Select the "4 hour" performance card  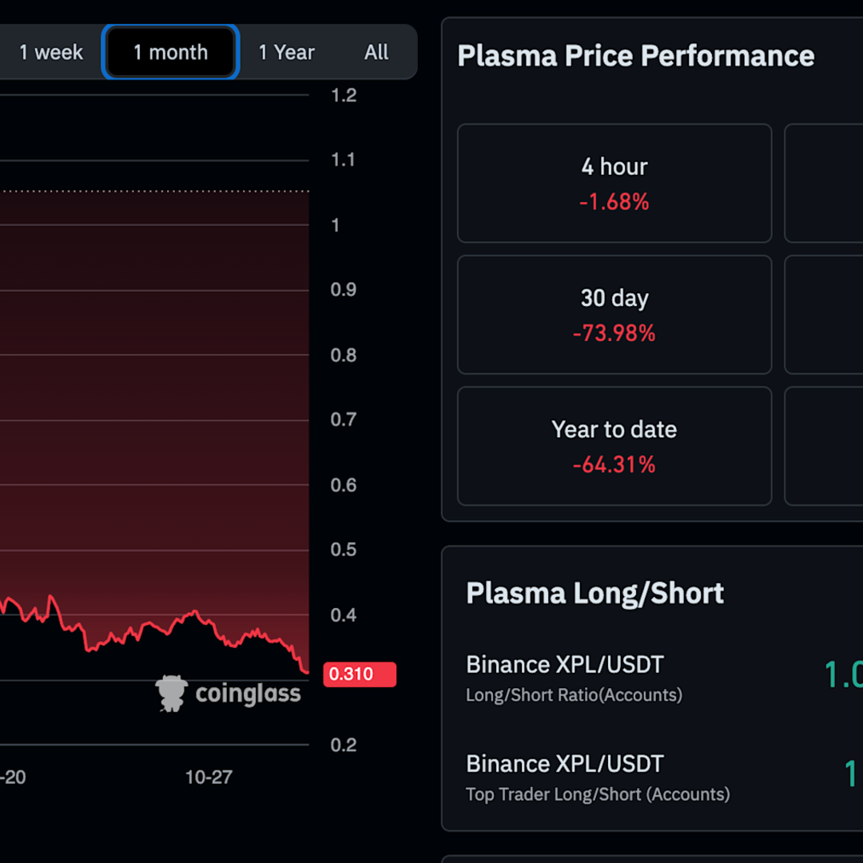[x=614, y=183]
